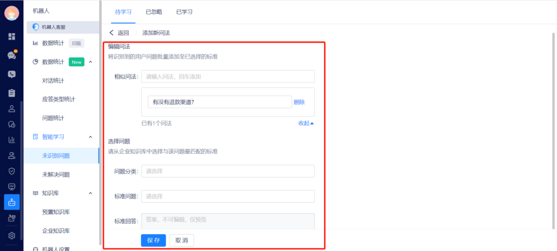Click the 机器人设置 icon
The height and width of the screenshot is (251, 557).
[x=35, y=249]
